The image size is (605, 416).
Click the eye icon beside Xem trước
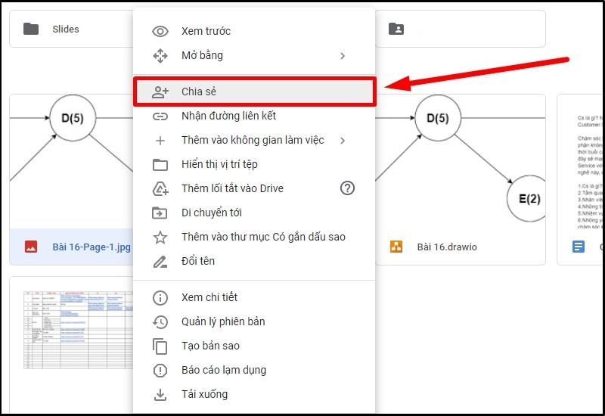[x=160, y=31]
